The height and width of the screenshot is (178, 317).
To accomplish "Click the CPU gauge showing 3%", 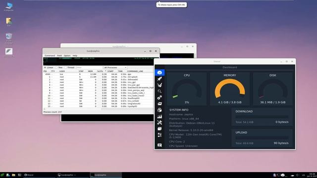I will click(x=187, y=89).
